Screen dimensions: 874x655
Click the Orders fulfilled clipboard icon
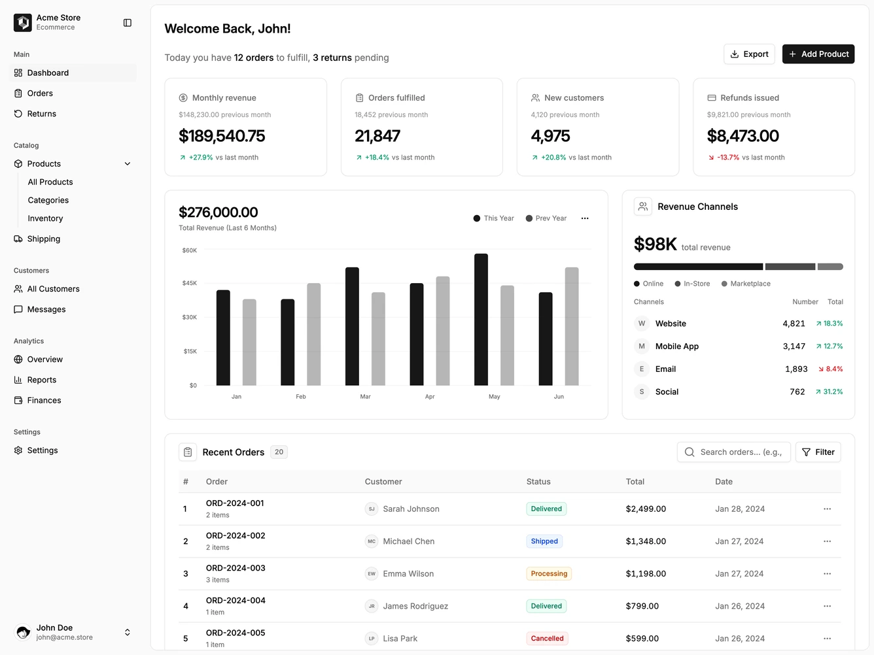click(x=359, y=98)
